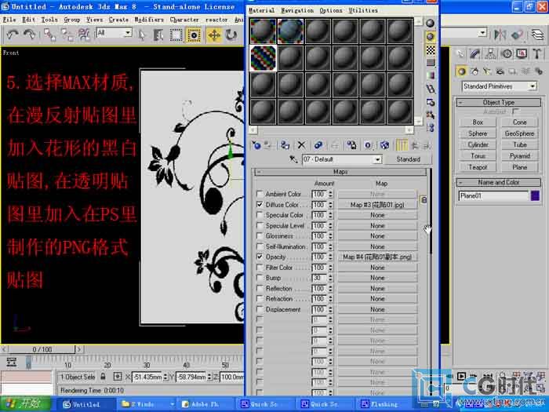This screenshot has width=549, height=412.
Task: Open Material menu in Material Editor
Action: 261,10
